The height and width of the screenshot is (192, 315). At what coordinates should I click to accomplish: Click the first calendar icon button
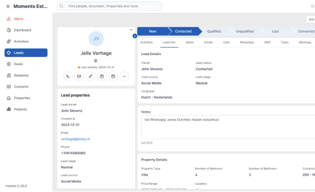click(102, 77)
